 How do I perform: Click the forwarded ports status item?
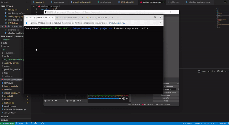pos(42,123)
